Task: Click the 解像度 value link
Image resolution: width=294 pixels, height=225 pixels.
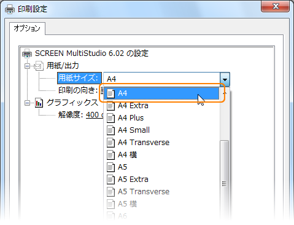Action: [95, 115]
